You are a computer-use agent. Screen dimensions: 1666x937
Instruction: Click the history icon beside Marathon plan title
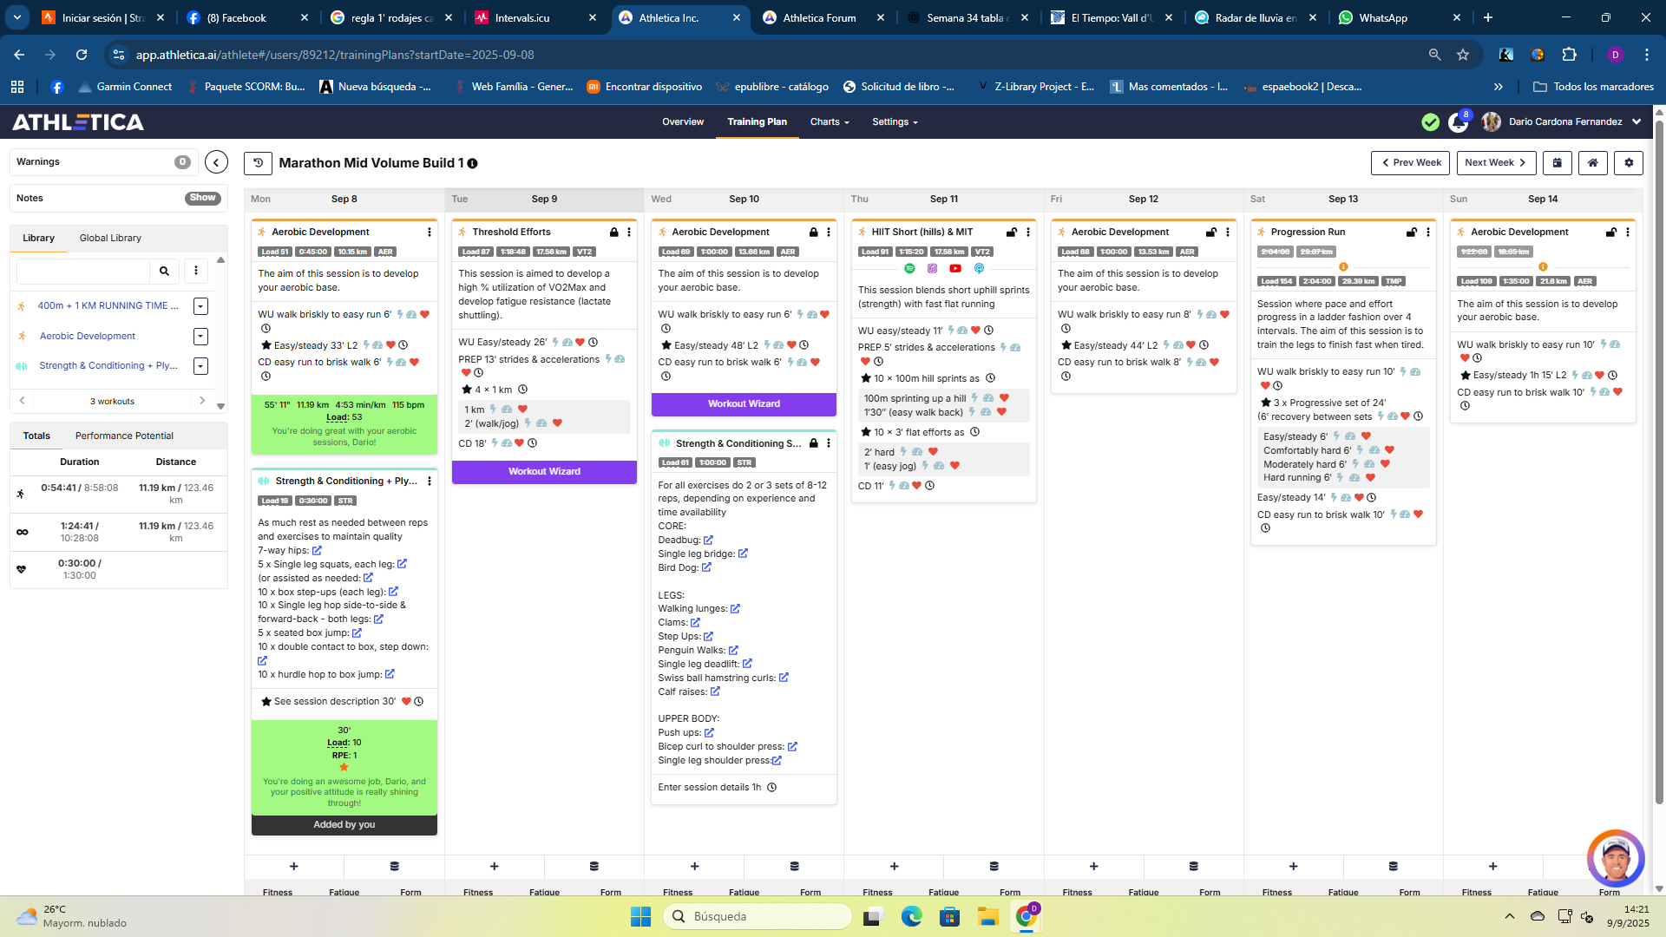(x=258, y=163)
